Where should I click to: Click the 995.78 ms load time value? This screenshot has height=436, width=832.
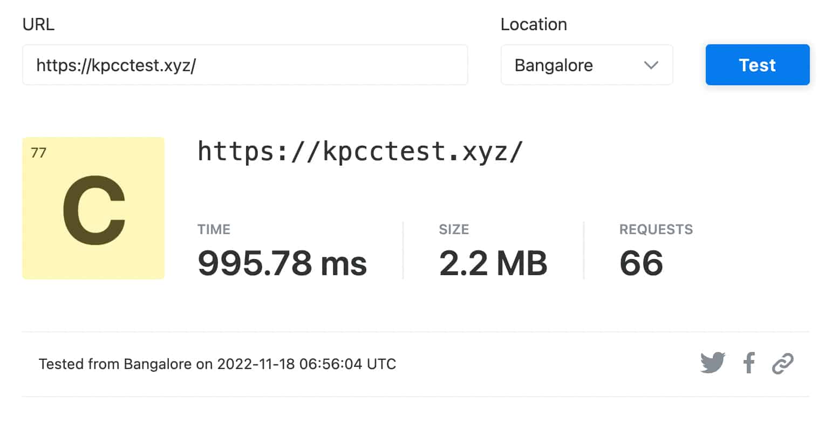[x=282, y=263]
